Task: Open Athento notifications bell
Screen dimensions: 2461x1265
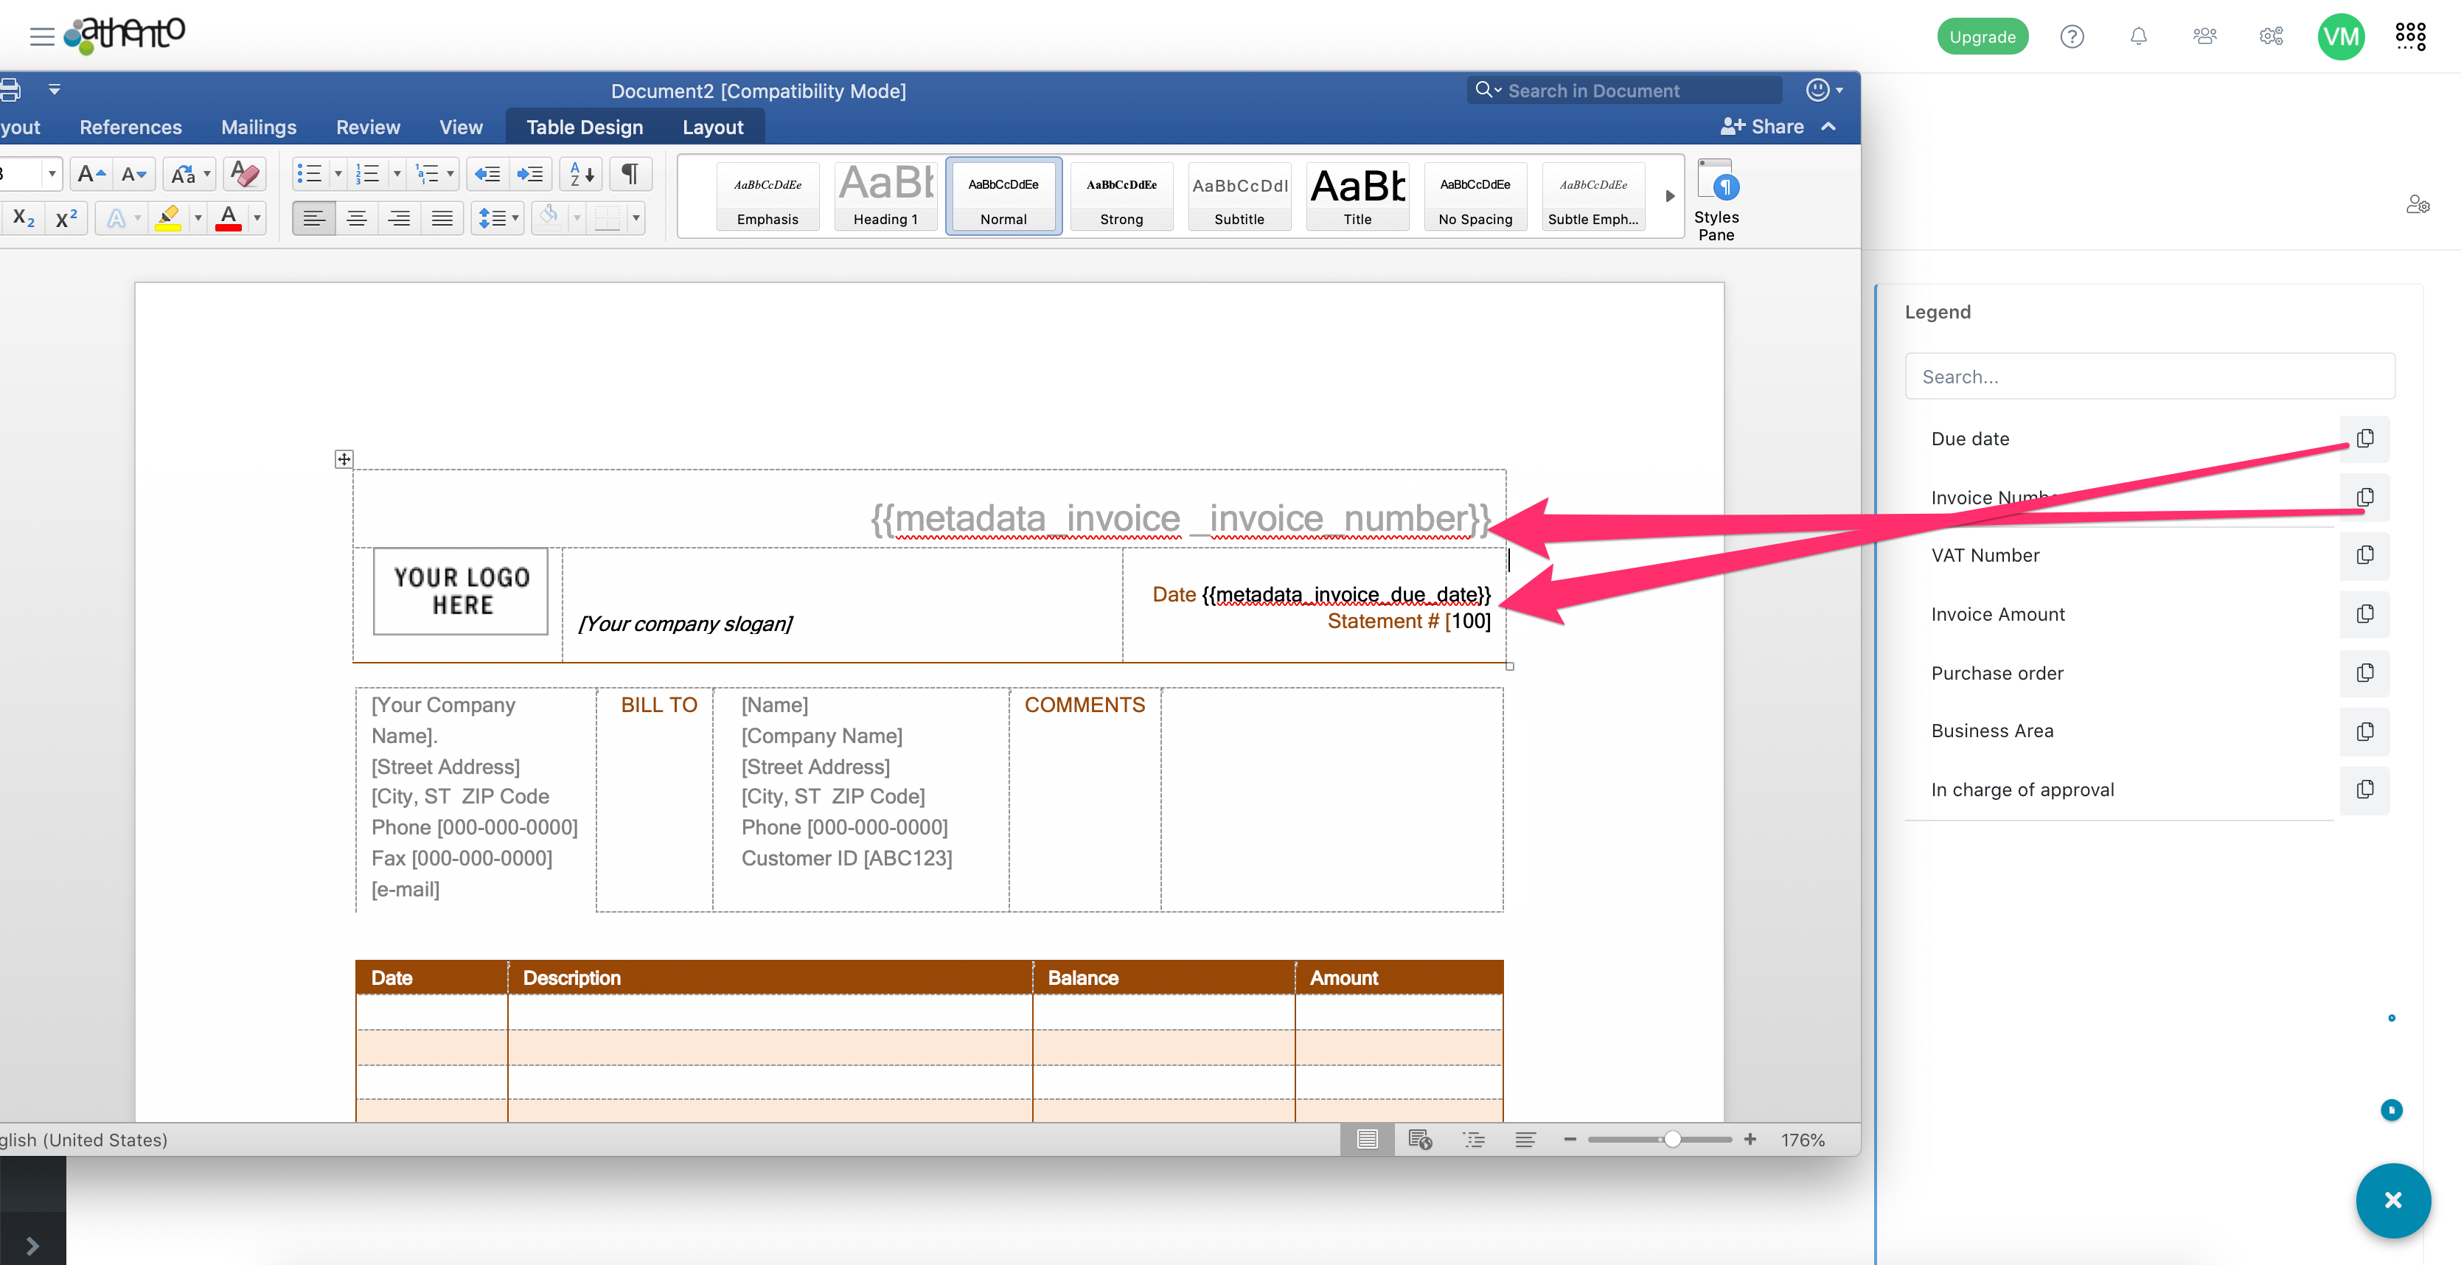Action: click(x=2138, y=35)
